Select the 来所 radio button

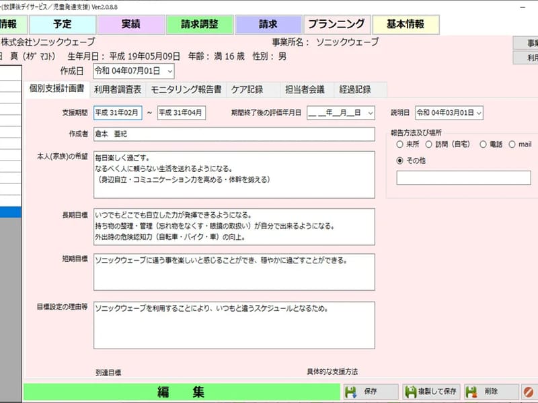click(x=399, y=144)
